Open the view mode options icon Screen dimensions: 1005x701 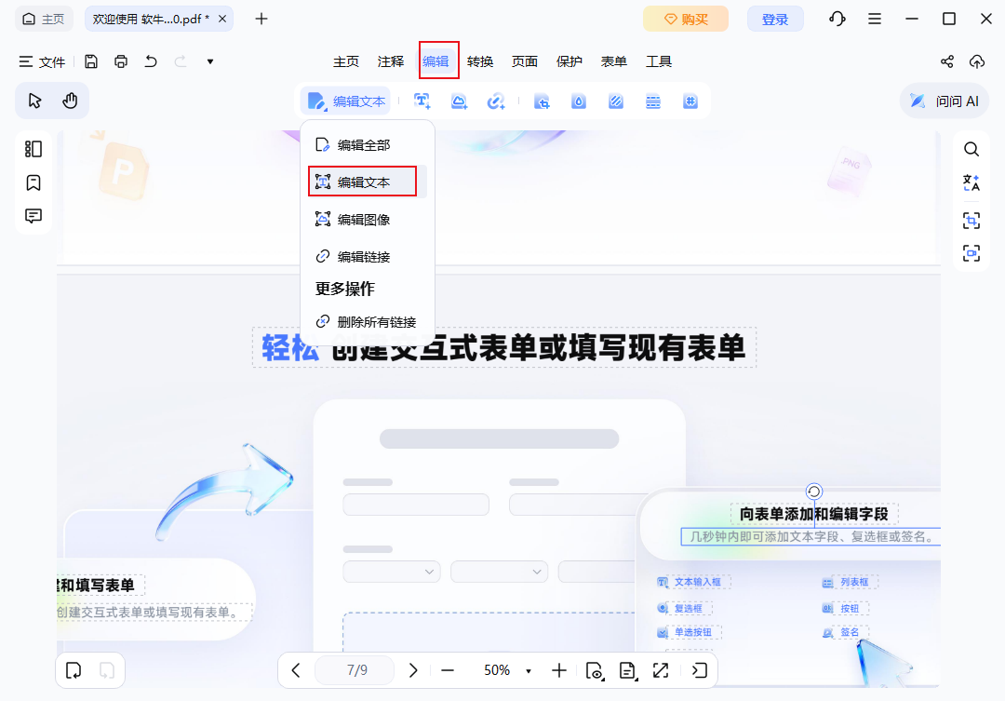click(x=595, y=670)
